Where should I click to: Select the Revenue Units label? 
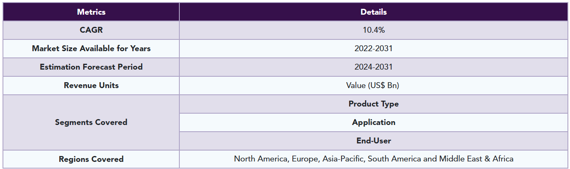pos(91,86)
